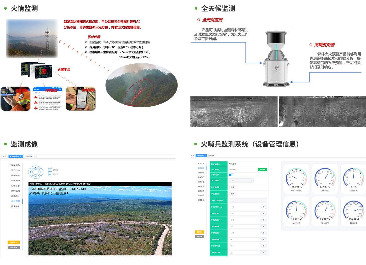Click the green 检查更新 button
Image resolution: width=366 pixels, height=265 pixels.
click(262, 170)
